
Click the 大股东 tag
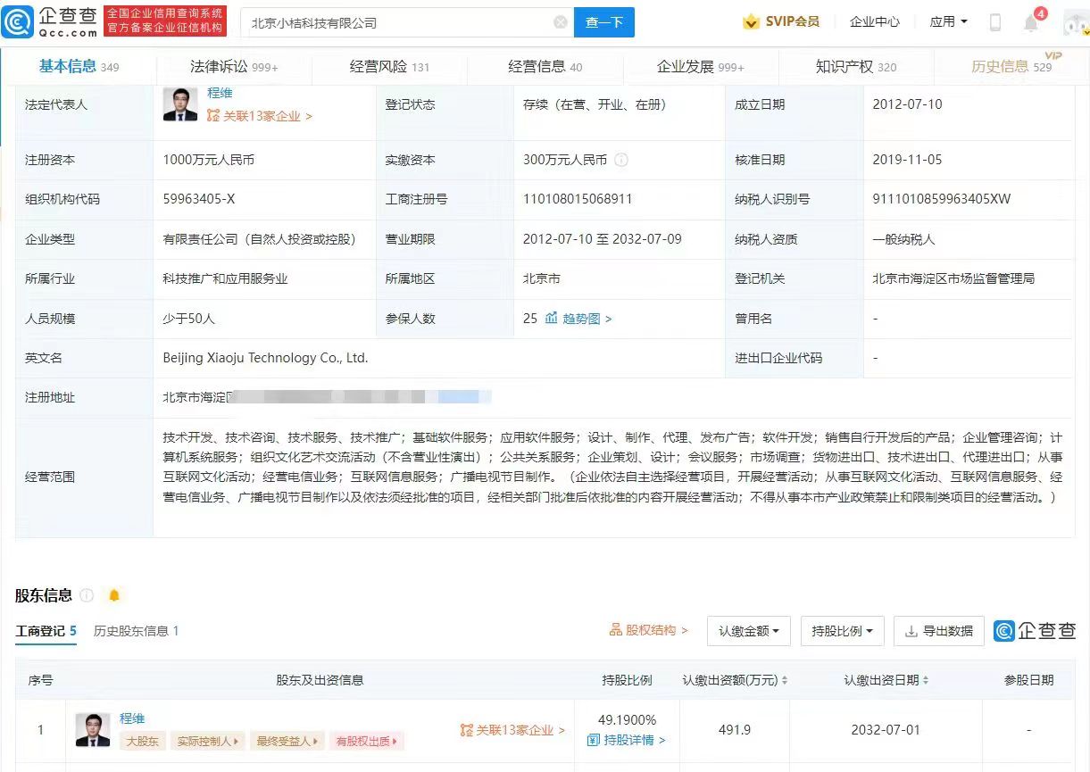[141, 741]
